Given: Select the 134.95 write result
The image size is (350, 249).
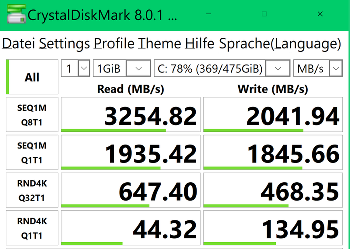Looking at the screenshot, I should [x=273, y=228].
